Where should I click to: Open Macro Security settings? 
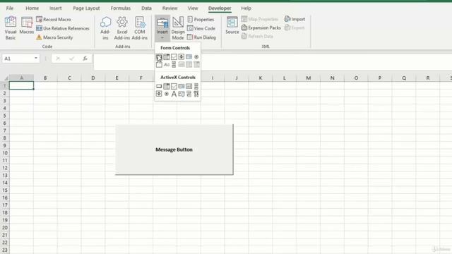[54, 37]
